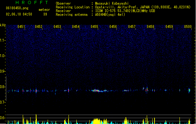The width and height of the screenshot is (196, 124).
Task: Click the HROFFT title text
Action: pos(32,2)
